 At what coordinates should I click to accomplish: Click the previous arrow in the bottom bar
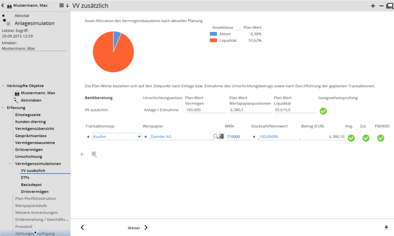click(82, 228)
